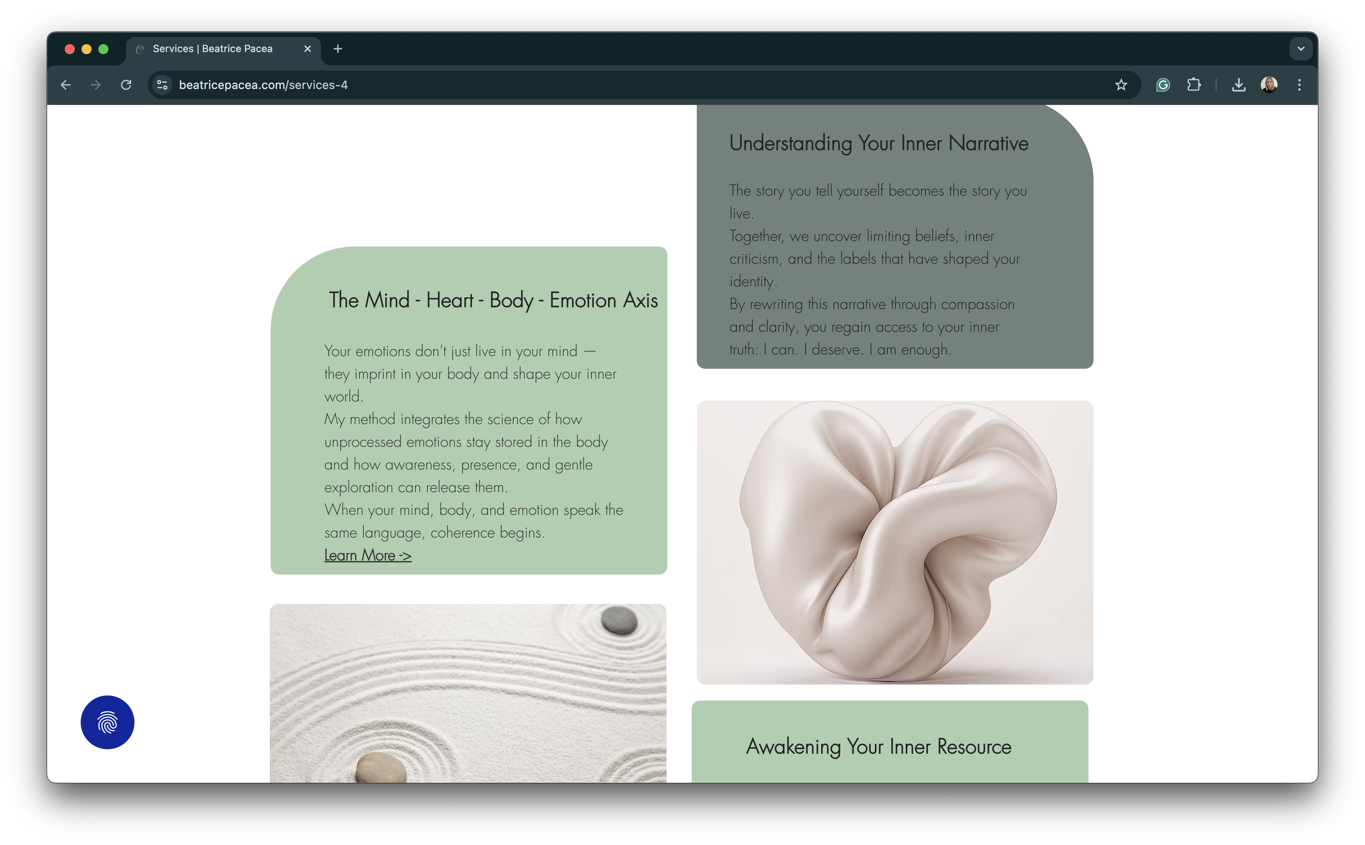Select the Services | Beatrice Pacea tab
This screenshot has width=1365, height=845.
(213, 49)
